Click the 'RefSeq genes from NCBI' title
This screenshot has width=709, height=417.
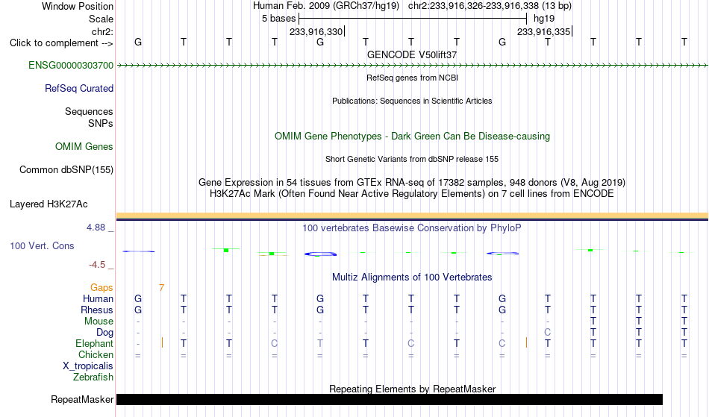pos(412,78)
